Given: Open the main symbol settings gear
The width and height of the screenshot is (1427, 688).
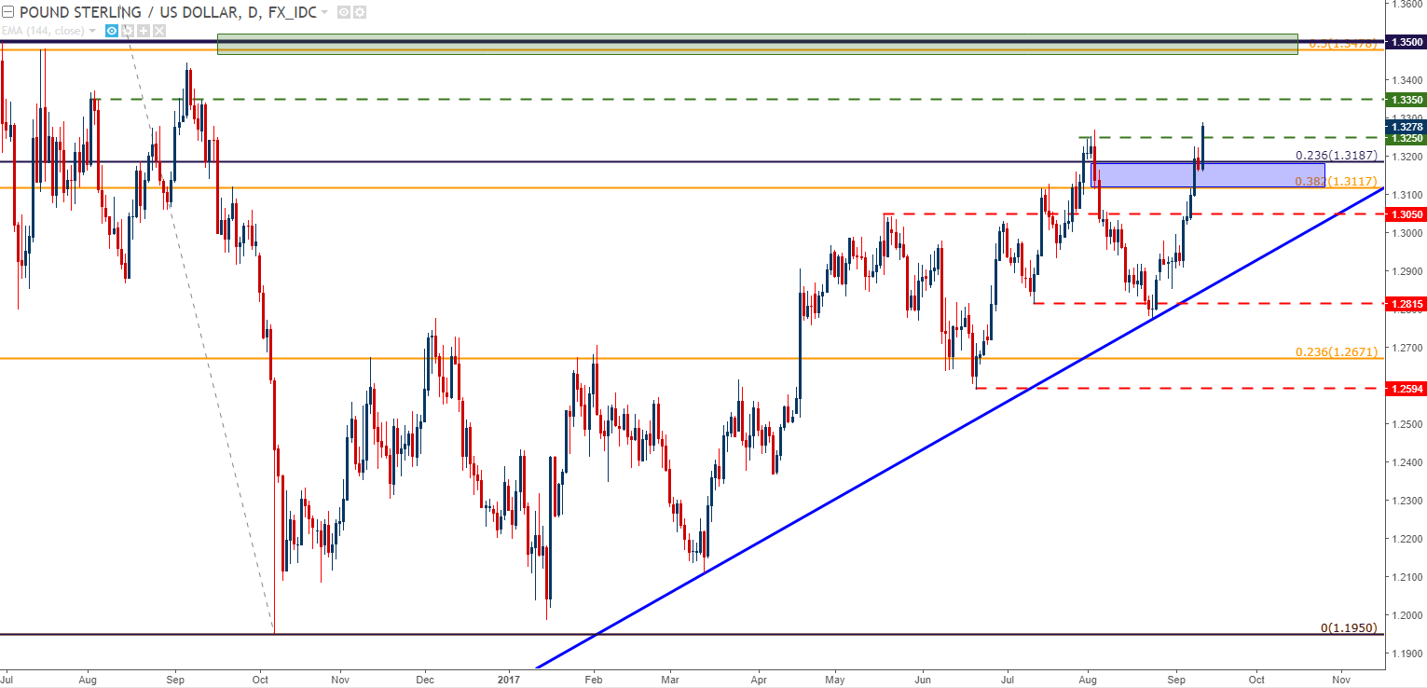Looking at the screenshot, I should [359, 12].
